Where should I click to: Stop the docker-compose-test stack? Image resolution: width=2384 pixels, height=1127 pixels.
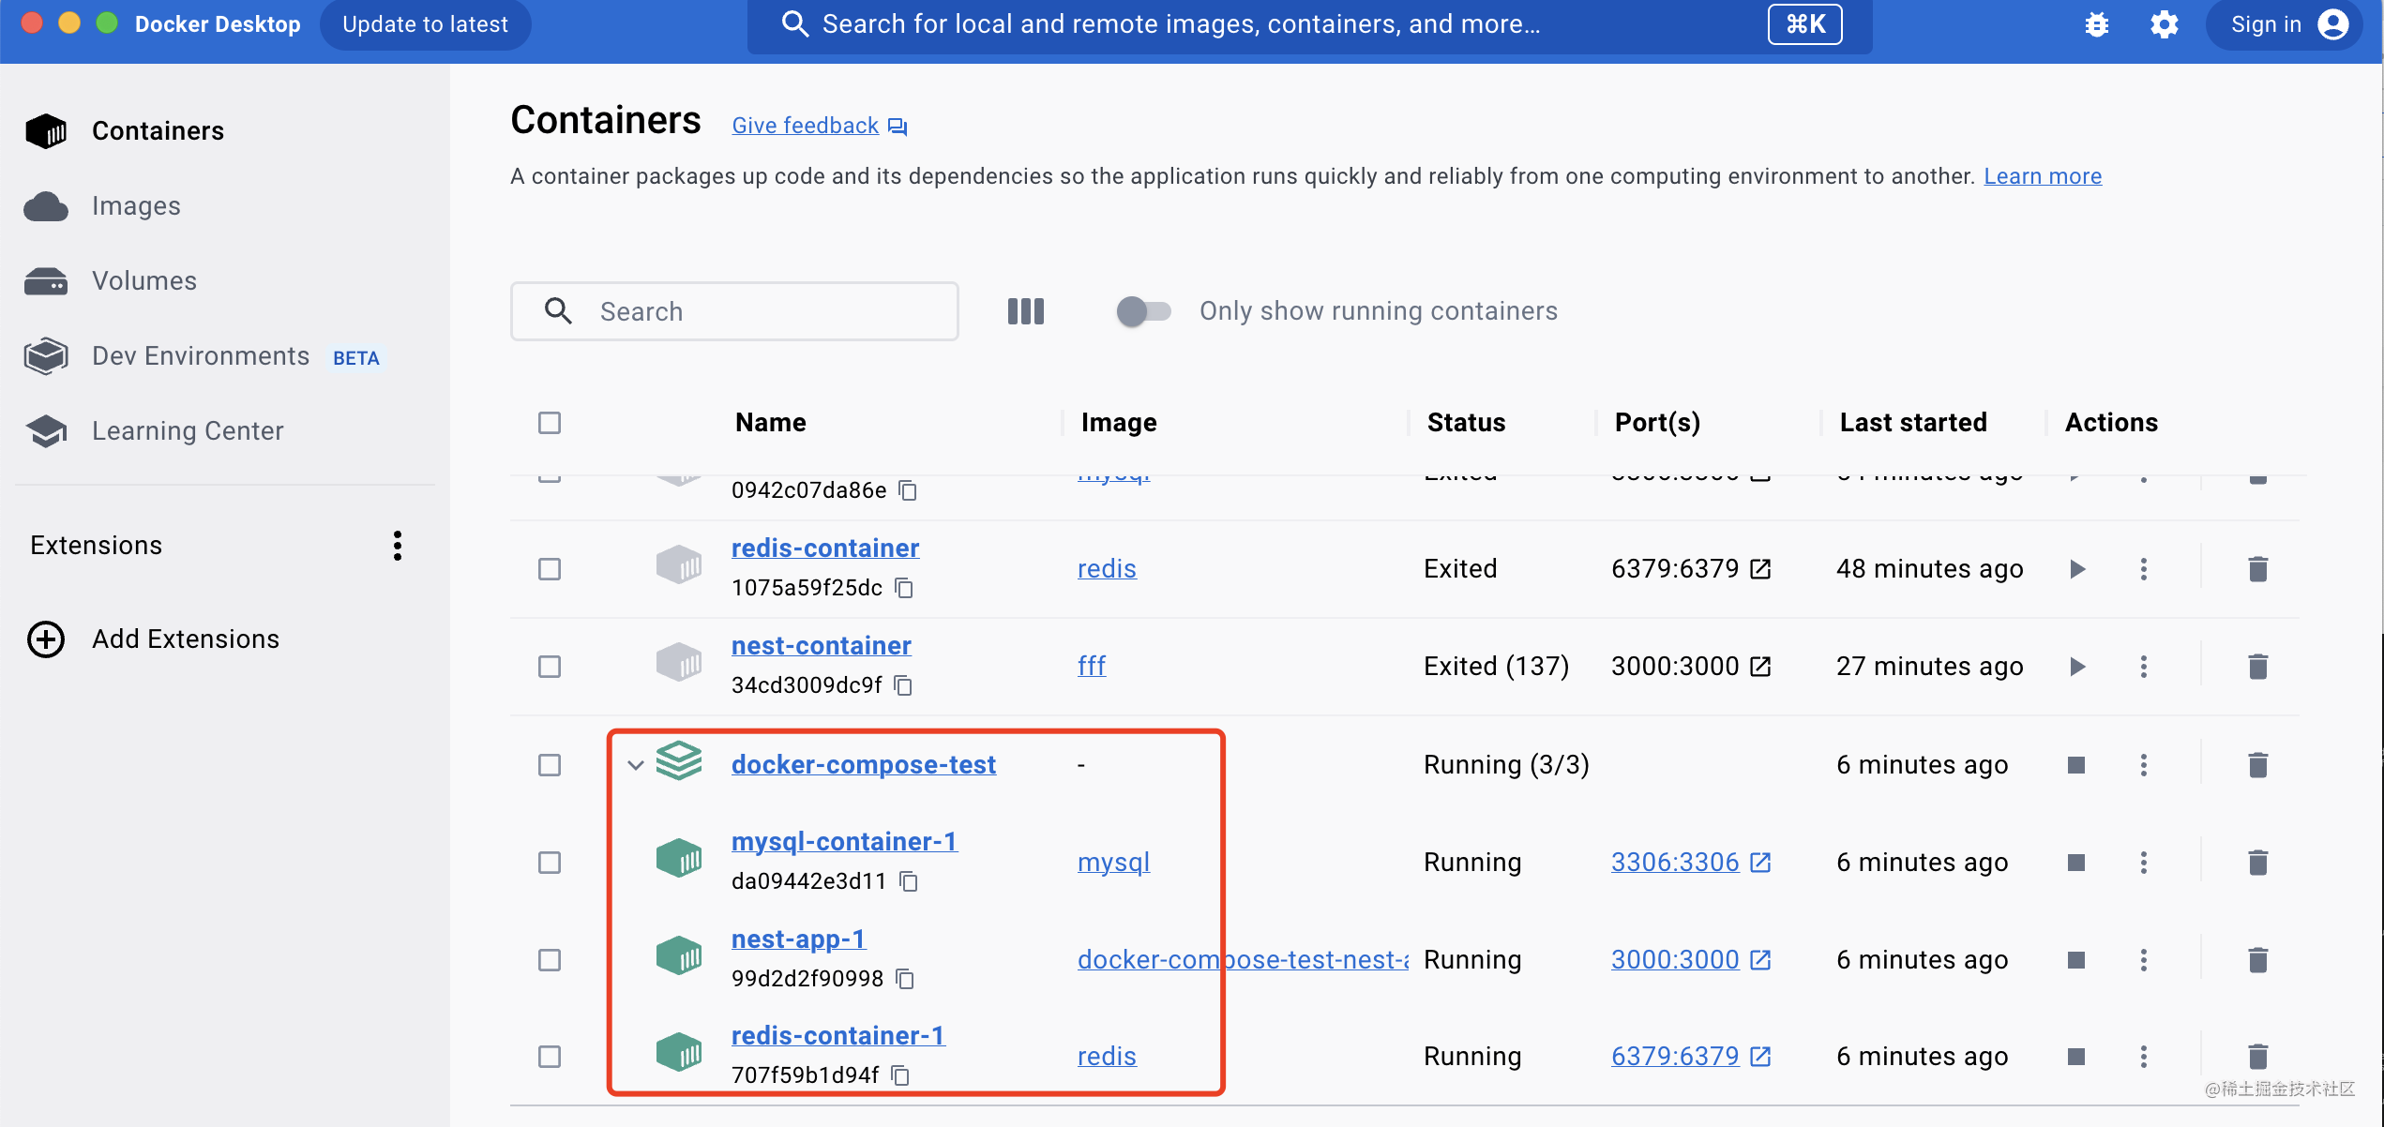(2075, 765)
